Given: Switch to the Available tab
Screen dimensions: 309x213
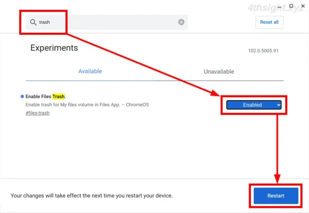Looking at the screenshot, I should tap(90, 71).
